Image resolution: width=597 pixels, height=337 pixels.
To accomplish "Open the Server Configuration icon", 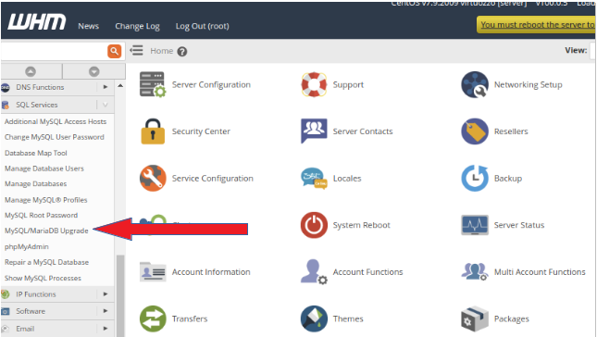I will point(153,84).
